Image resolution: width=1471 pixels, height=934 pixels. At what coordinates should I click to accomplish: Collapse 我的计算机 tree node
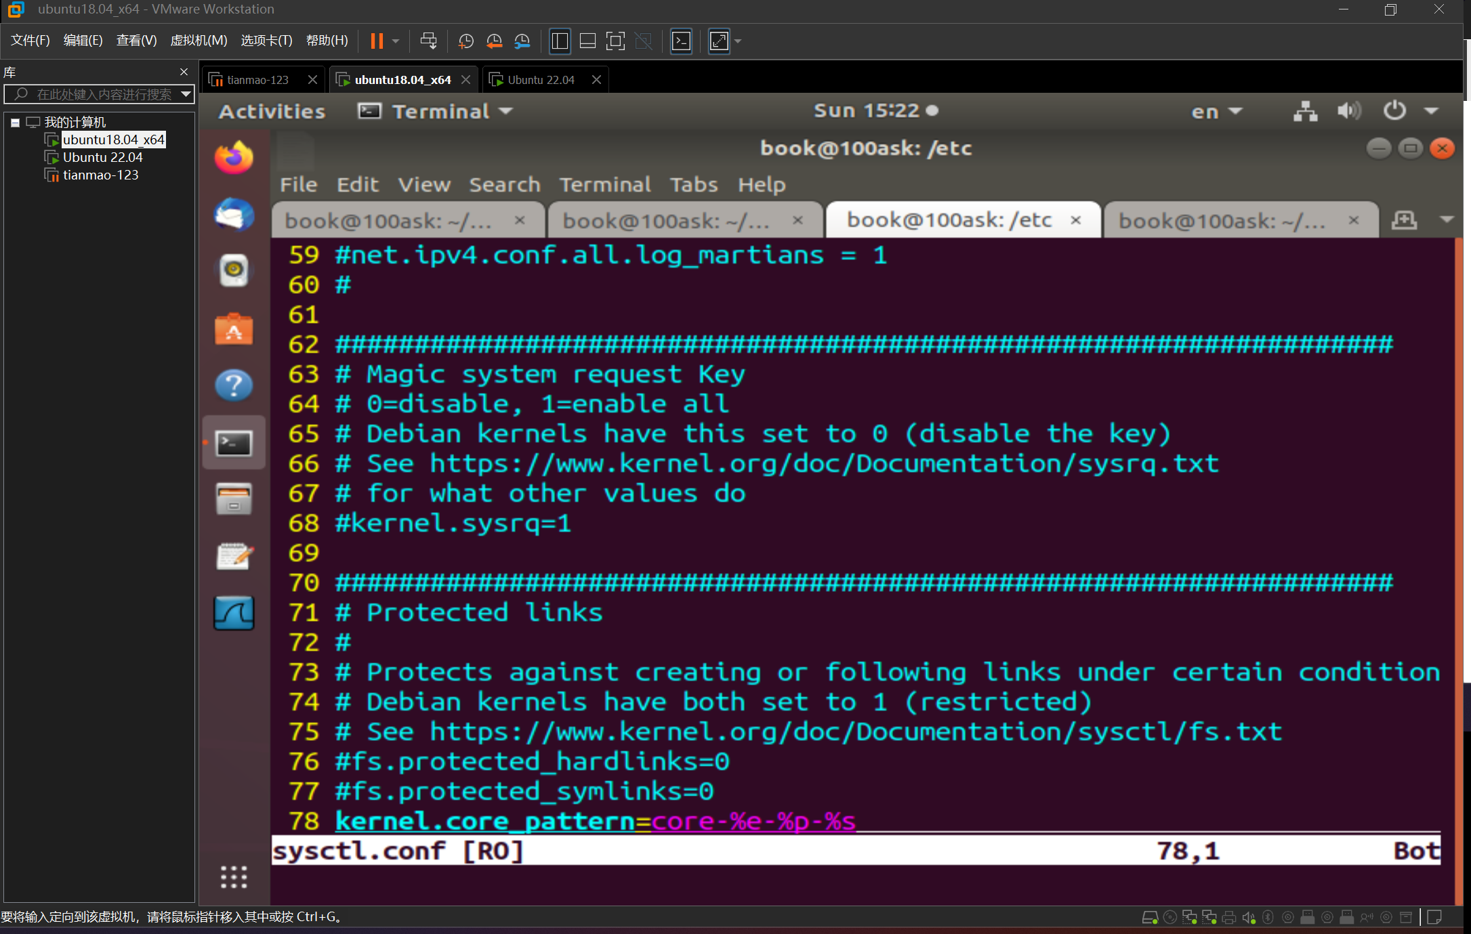click(15, 123)
